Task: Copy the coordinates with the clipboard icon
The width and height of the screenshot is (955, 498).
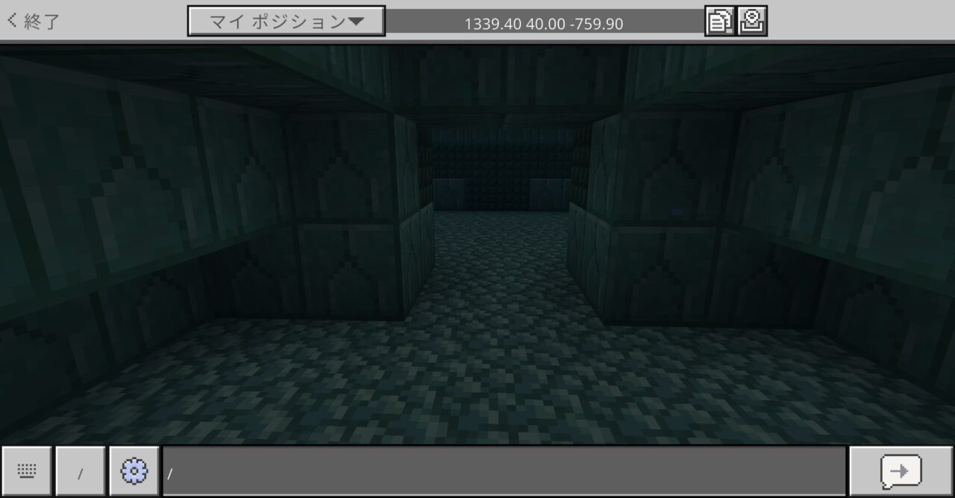Action: coord(720,22)
